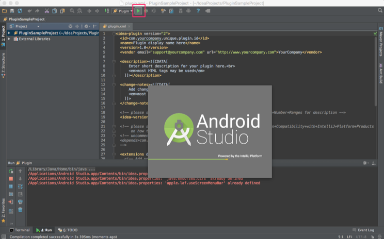The height and width of the screenshot is (239, 384).
Task: Click the search magnifier at the toolbar's far right
Action: (380, 10)
